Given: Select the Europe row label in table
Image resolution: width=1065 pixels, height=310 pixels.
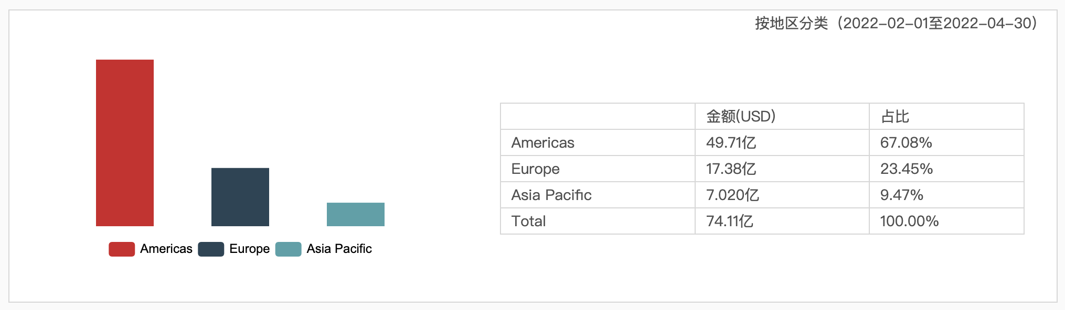Looking at the screenshot, I should tap(536, 169).
